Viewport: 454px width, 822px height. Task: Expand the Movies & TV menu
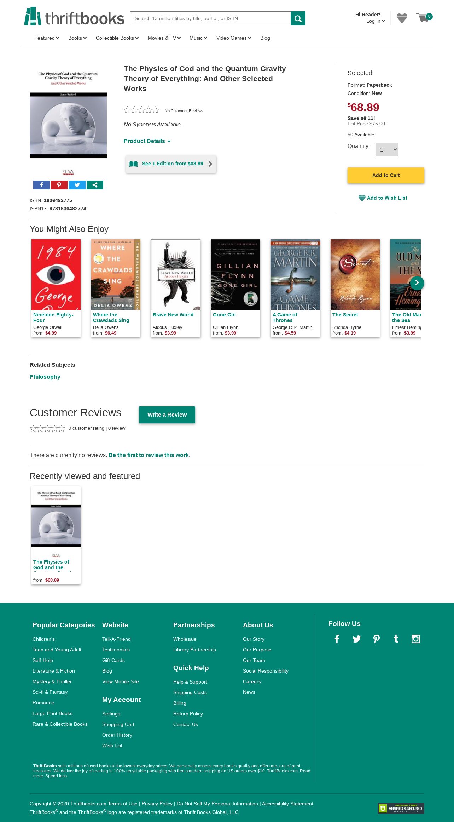click(164, 38)
